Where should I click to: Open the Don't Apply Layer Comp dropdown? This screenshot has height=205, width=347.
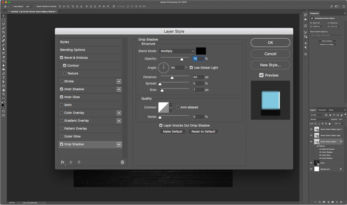[327, 35]
